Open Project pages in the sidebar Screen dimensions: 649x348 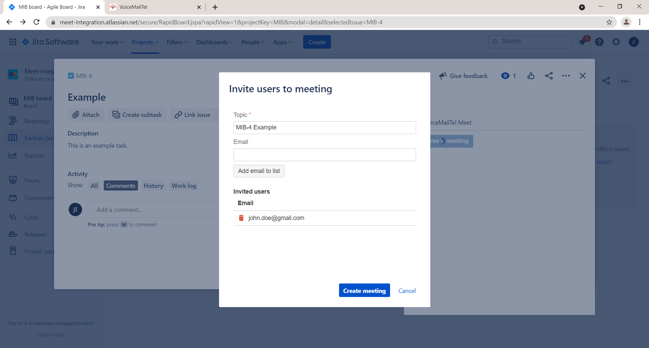32,251
